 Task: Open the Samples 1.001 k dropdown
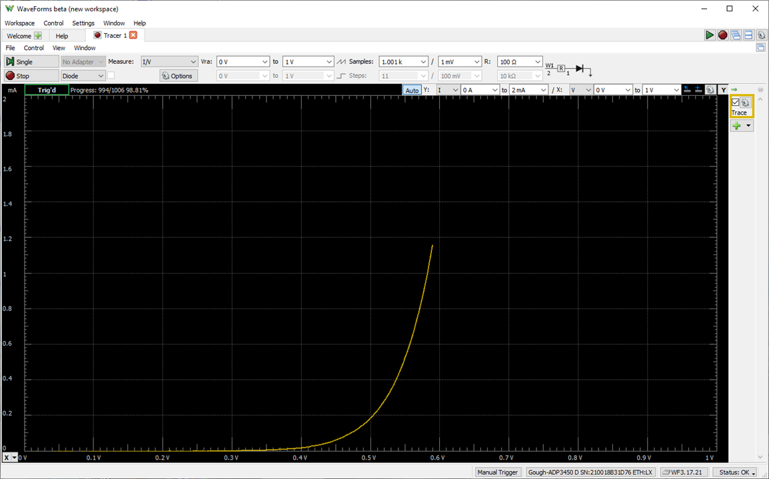pos(403,62)
